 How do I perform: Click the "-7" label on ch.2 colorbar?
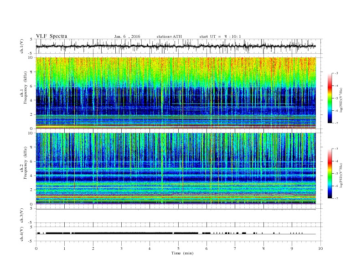(x=336, y=198)
